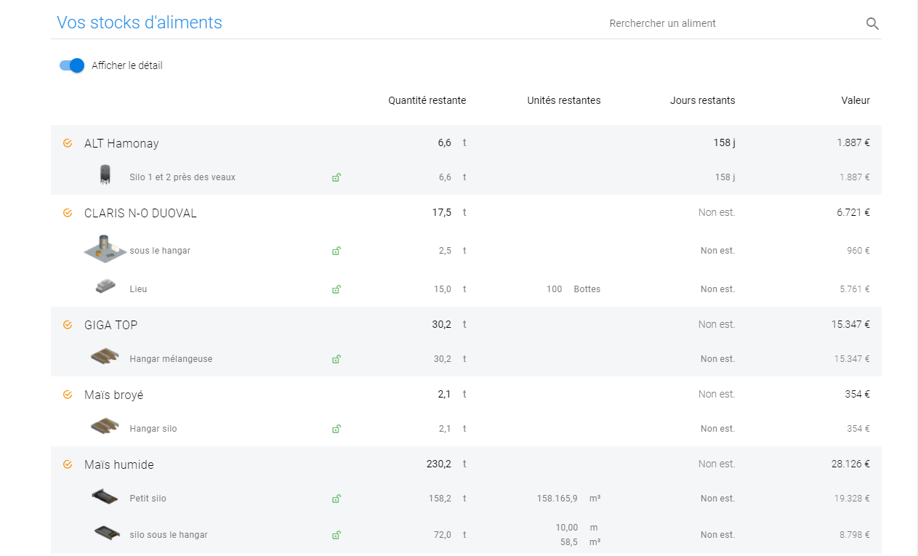Click the bale image in the Lieu row
Image resolution: width=918 pixels, height=556 pixels.
click(x=105, y=286)
